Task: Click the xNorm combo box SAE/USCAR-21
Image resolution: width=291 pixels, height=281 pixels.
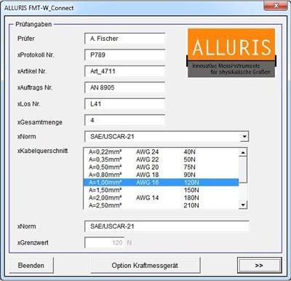Action: [167, 137]
